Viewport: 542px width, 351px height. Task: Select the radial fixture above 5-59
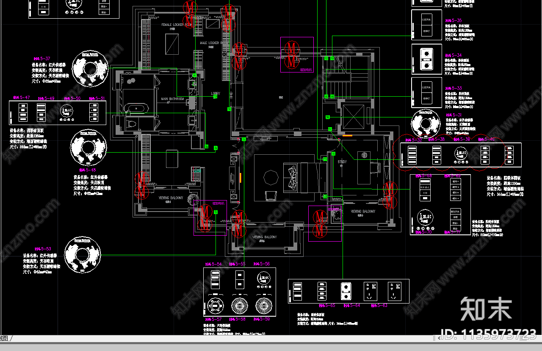pyautogui.click(x=264, y=306)
